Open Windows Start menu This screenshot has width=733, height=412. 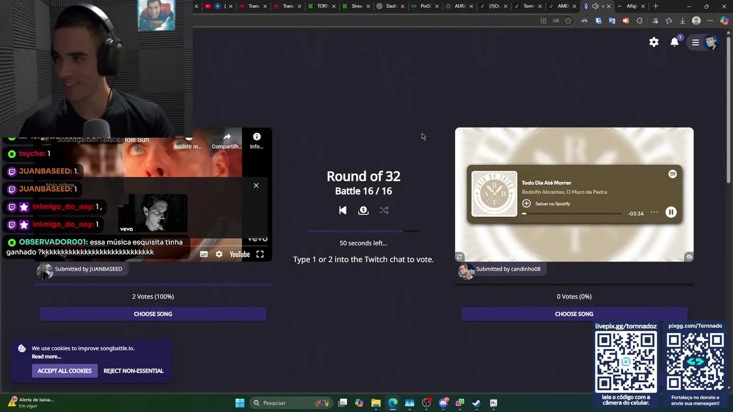240,403
